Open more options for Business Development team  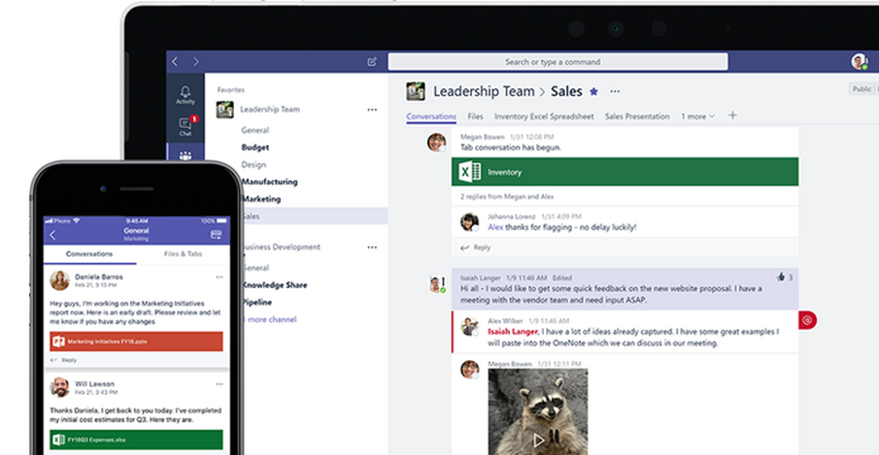click(x=372, y=247)
